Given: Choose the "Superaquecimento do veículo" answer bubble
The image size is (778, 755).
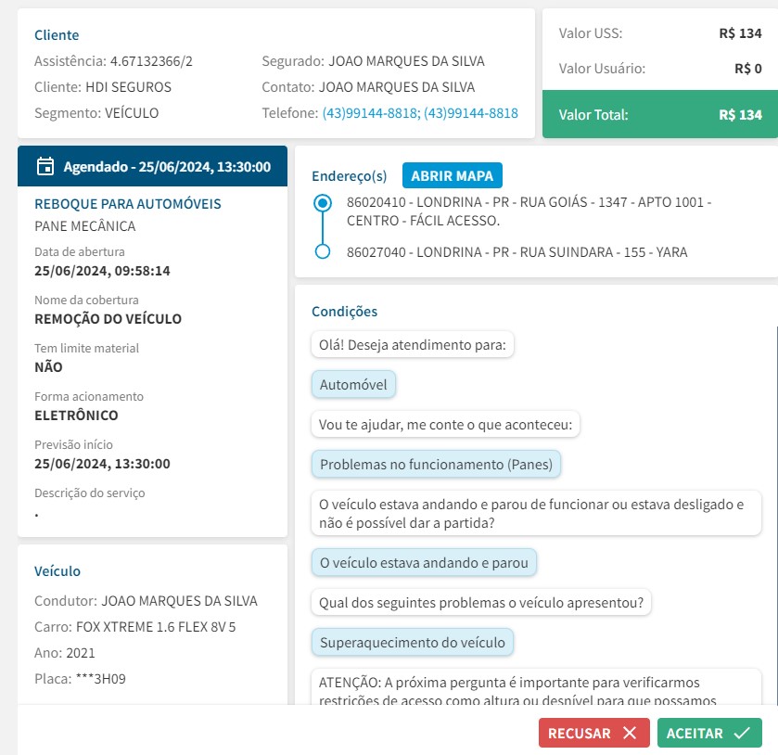Looking at the screenshot, I should tap(412, 642).
